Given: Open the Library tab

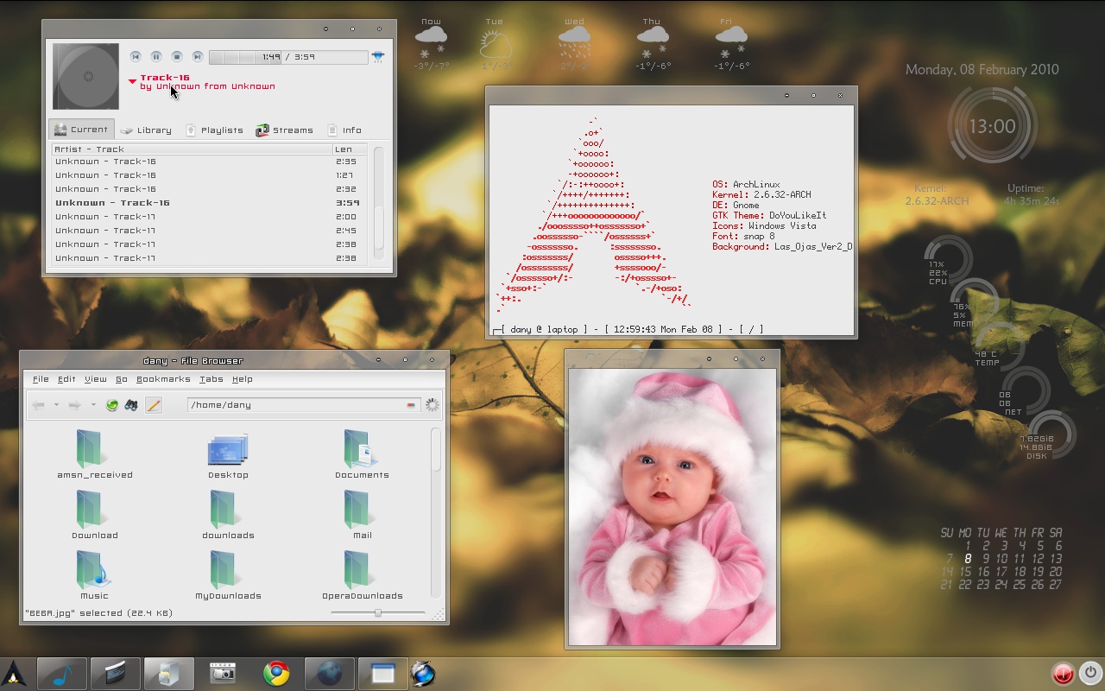Looking at the screenshot, I should point(146,130).
